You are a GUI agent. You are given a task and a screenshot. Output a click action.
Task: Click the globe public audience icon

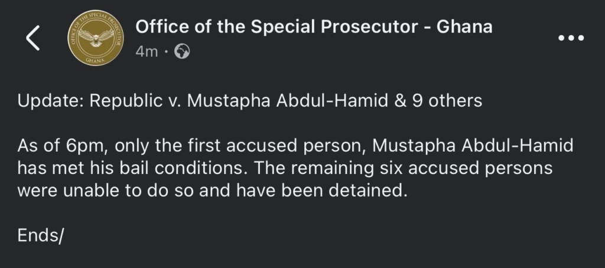click(182, 52)
